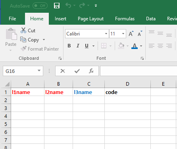Viewport: 177px width, 149px height.
Task: Click the formula bar Enter checkmark icon
Action: point(77,71)
